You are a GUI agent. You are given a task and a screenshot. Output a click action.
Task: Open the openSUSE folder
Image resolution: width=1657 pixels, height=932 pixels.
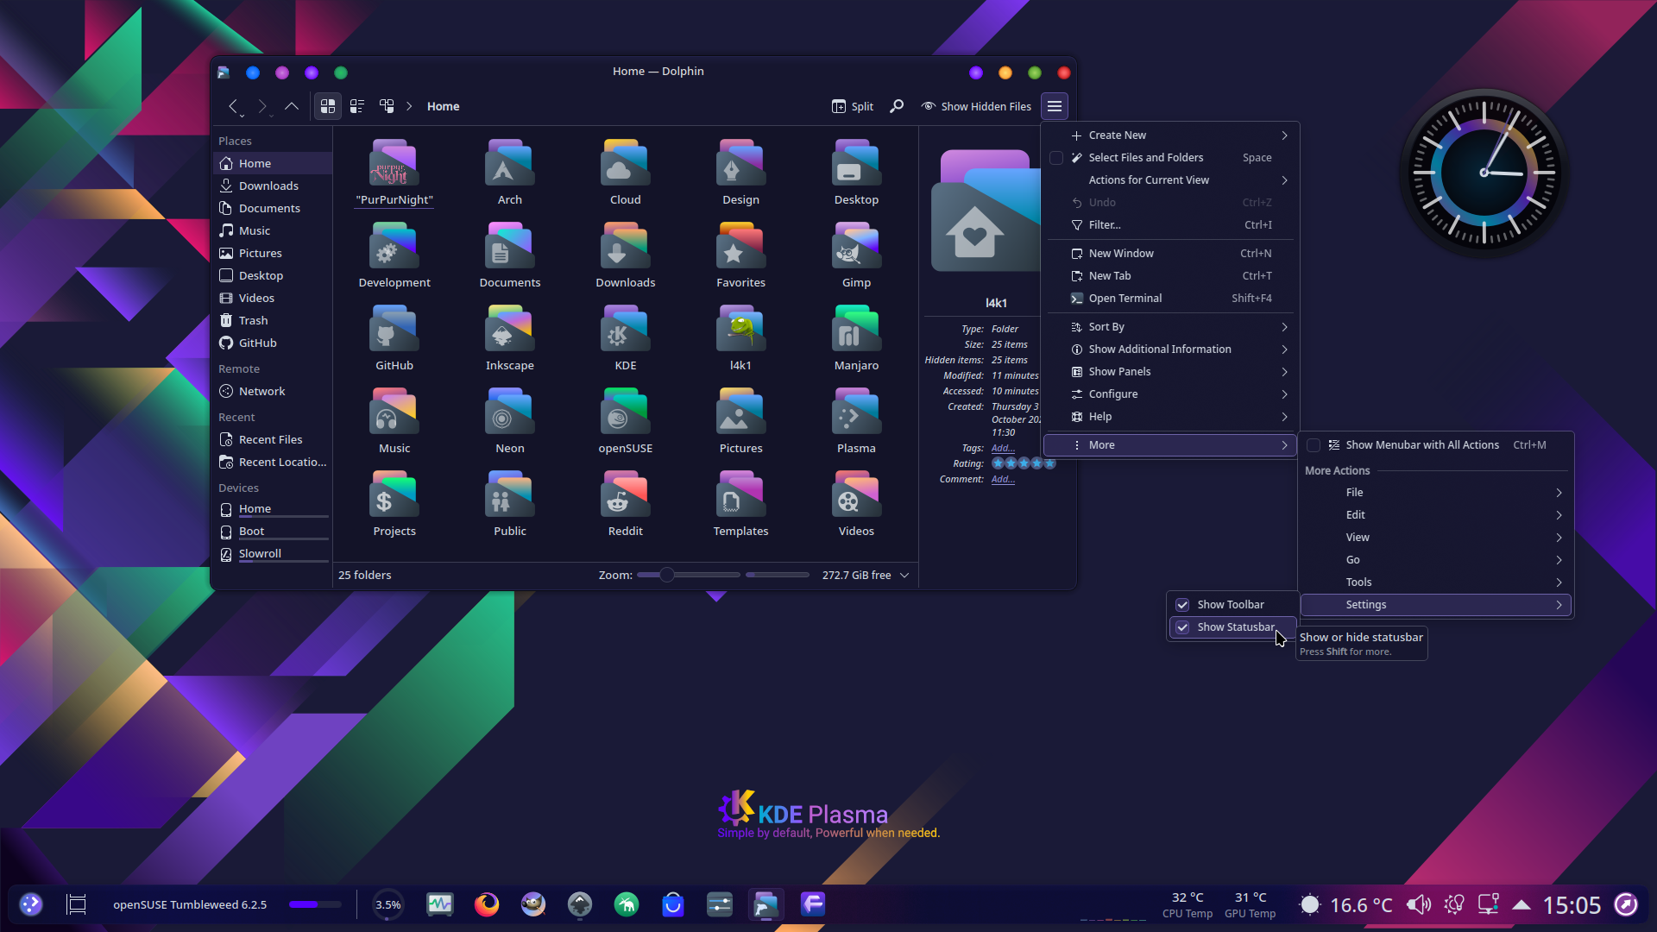click(x=626, y=421)
